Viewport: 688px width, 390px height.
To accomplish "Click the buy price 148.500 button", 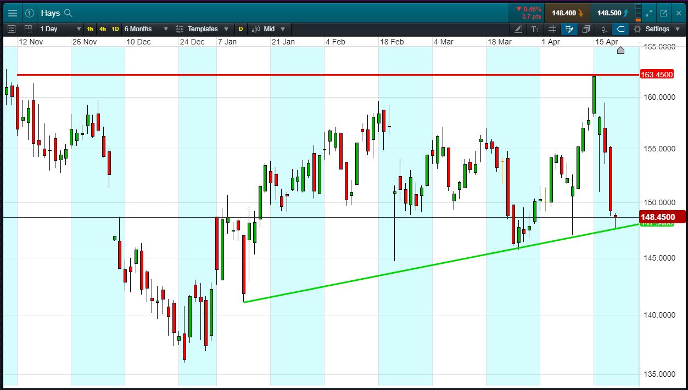I will coord(612,13).
